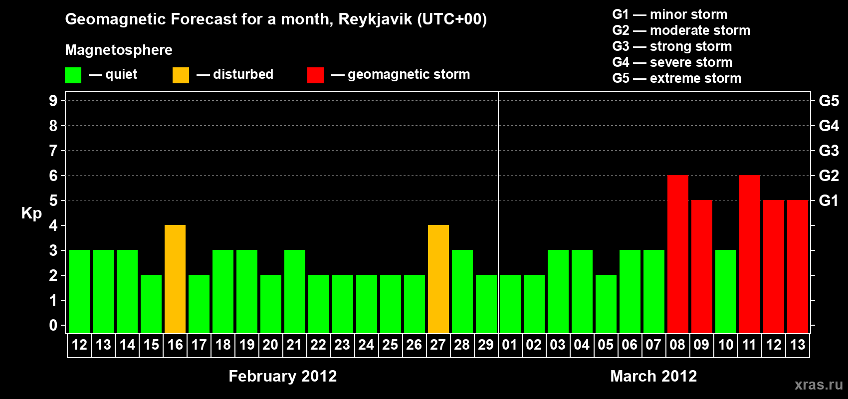Screen dimensions: 848x399
Task: Click the G2 label on right axis
Action: pyautogui.click(x=829, y=176)
